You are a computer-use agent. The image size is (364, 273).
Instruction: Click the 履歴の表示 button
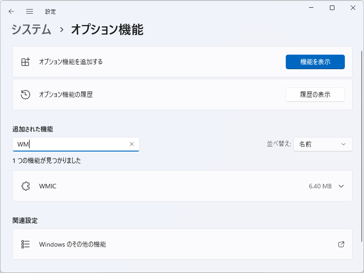coord(315,94)
